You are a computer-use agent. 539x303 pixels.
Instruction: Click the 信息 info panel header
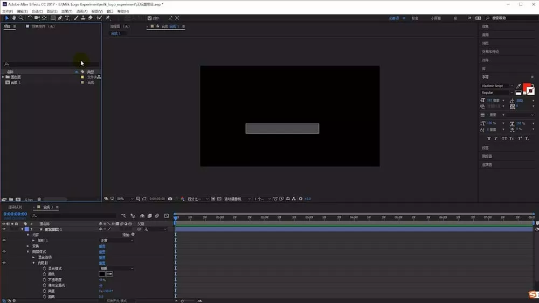[486, 26]
